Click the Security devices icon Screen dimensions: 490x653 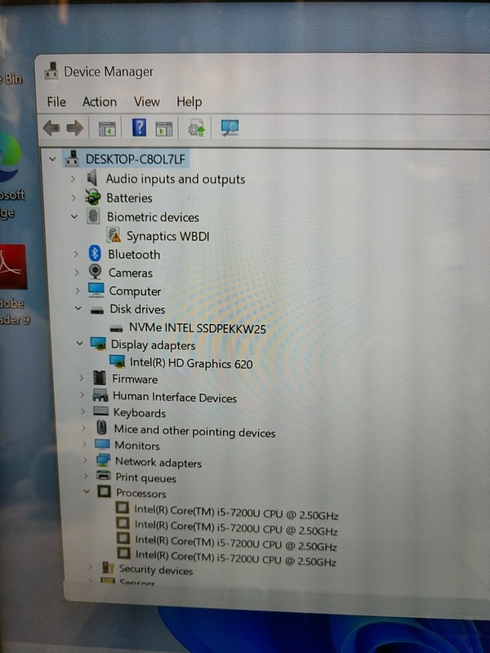tap(108, 567)
